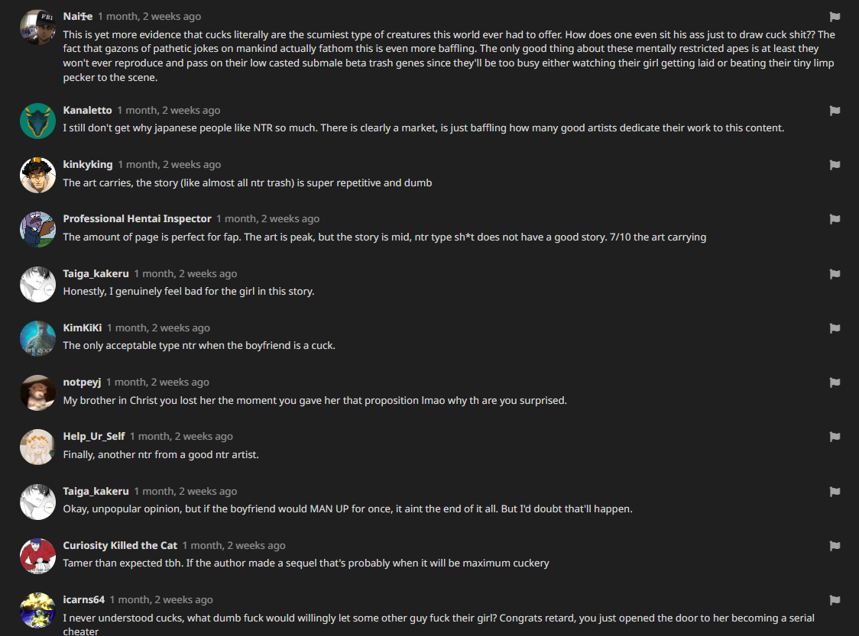This screenshot has width=859, height=636.
Task: Click kinkyking's avatar picture
Action: click(37, 175)
